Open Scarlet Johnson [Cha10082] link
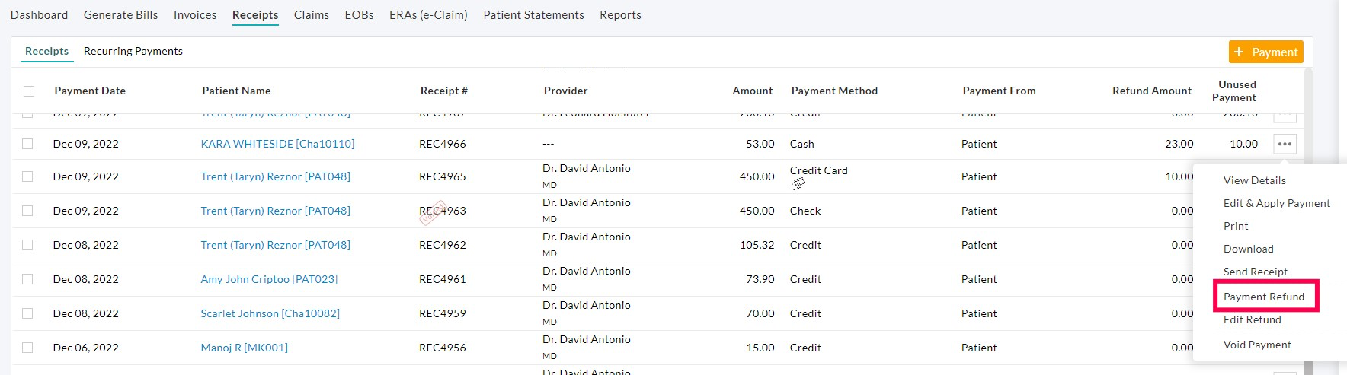Screen dimensions: 1347x375 click(x=270, y=313)
